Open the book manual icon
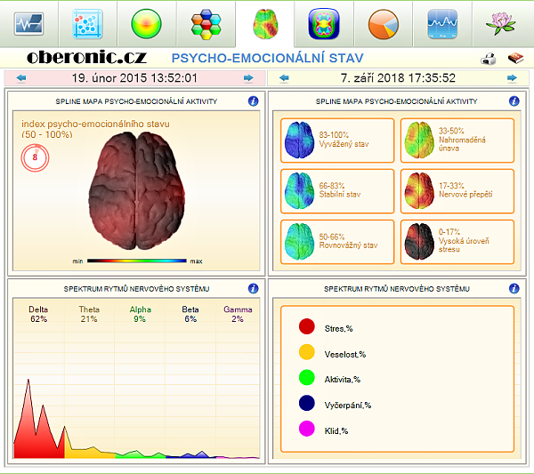This screenshot has height=474, width=534. (514, 60)
